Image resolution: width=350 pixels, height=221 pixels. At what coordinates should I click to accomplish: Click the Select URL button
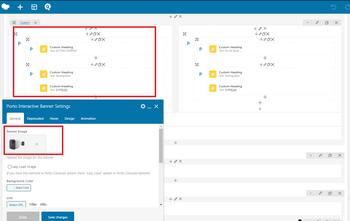(x=16, y=205)
